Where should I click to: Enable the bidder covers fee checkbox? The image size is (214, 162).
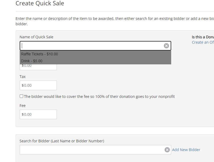22,96
